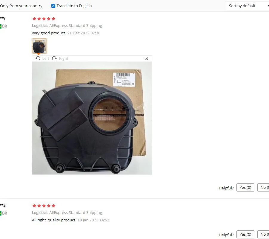Uncheck Translate to English checkbox
The width and height of the screenshot is (269, 239).
(x=53, y=6)
